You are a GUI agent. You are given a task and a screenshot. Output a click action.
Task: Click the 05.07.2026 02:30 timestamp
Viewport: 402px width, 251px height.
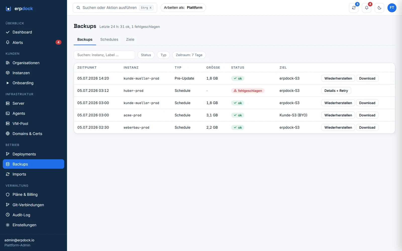click(93, 128)
